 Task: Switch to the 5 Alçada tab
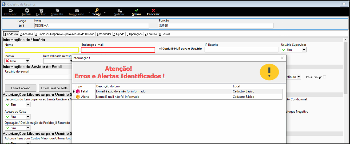119,34
